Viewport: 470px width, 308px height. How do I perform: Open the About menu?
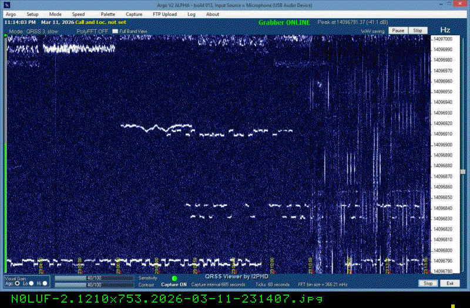tap(213, 14)
